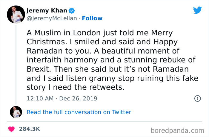Click the Dec 26, 2019 date
The height and width of the screenshot is (137, 209).
click(x=78, y=98)
